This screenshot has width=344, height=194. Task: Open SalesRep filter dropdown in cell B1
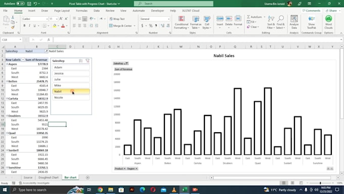pos(47,51)
